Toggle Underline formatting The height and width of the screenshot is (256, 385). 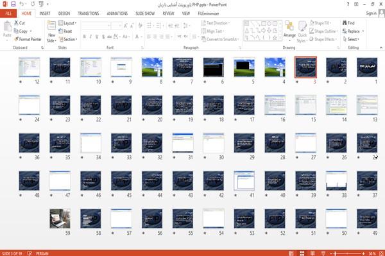coord(97,37)
